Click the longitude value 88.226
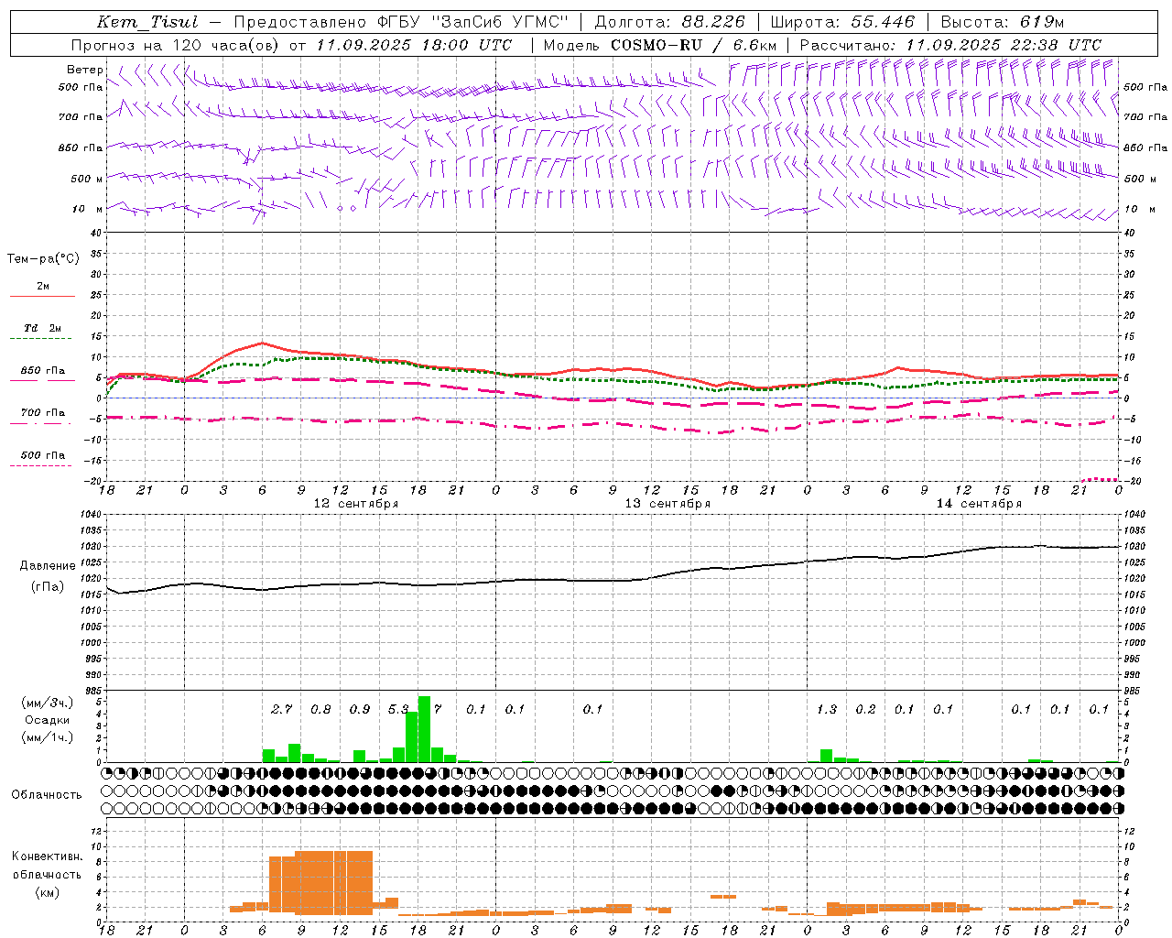1172x938 pixels. tap(713, 22)
